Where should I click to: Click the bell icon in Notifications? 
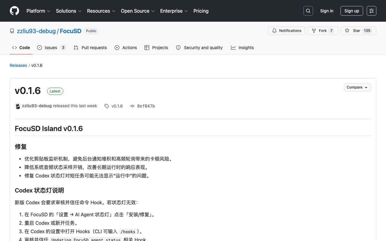point(274,31)
